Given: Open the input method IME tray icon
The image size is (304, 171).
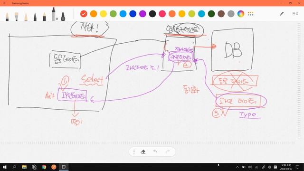Looking at the screenshot, I should coord(275,167).
